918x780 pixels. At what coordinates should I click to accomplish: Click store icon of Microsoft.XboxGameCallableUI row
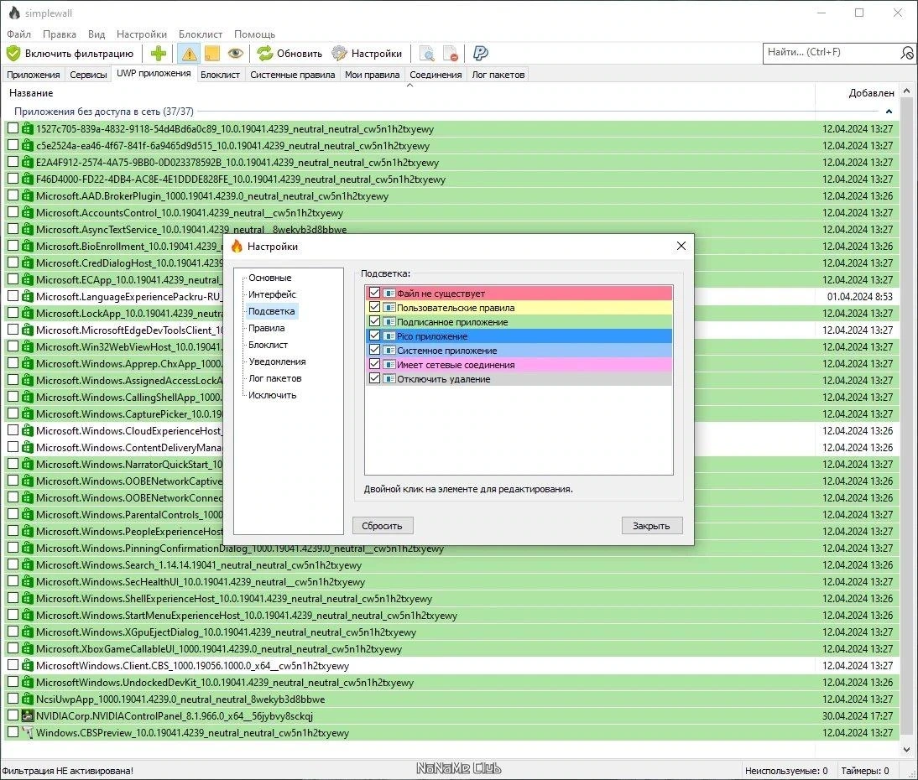27,648
